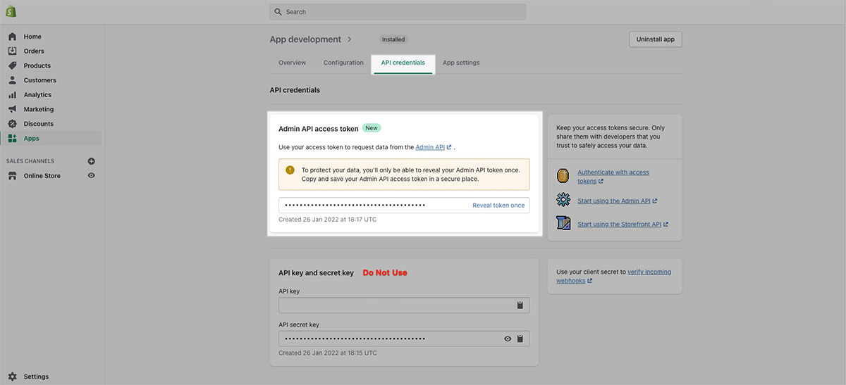Image resolution: width=846 pixels, height=385 pixels.
Task: Click the warning icon in the notice
Action: (290, 170)
